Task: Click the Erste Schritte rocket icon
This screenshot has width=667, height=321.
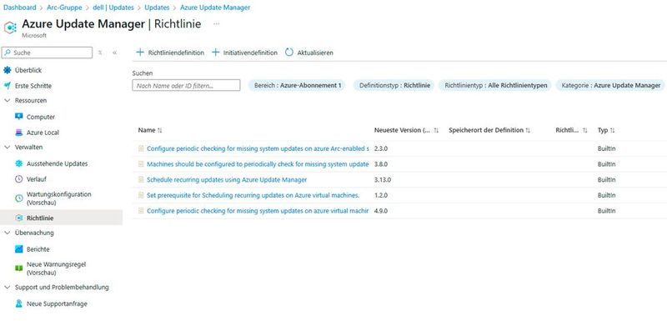Action: click(8, 85)
